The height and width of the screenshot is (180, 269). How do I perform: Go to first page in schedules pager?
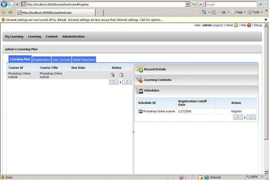coord(236,117)
